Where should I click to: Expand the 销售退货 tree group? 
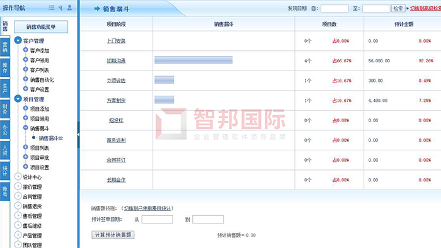pos(18,206)
